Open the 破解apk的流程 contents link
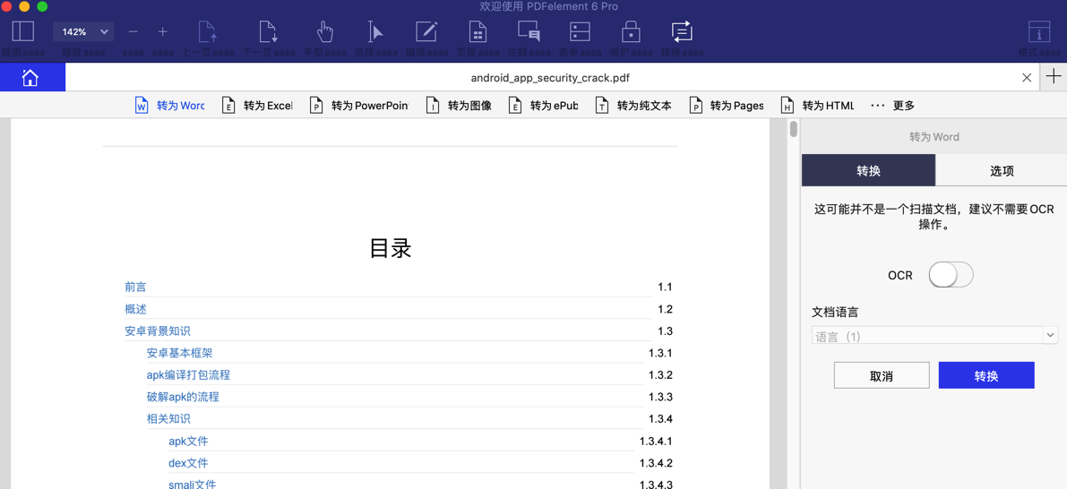Screen dimensions: 1067x489 pyautogui.click(x=183, y=397)
